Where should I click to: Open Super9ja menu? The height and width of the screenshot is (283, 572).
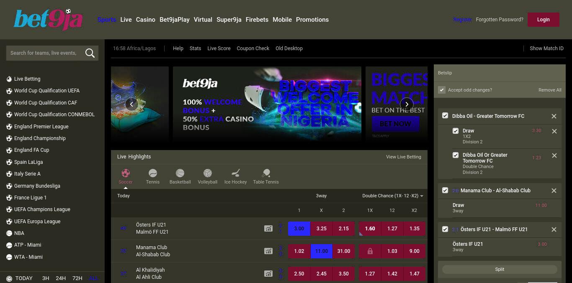pyautogui.click(x=229, y=20)
